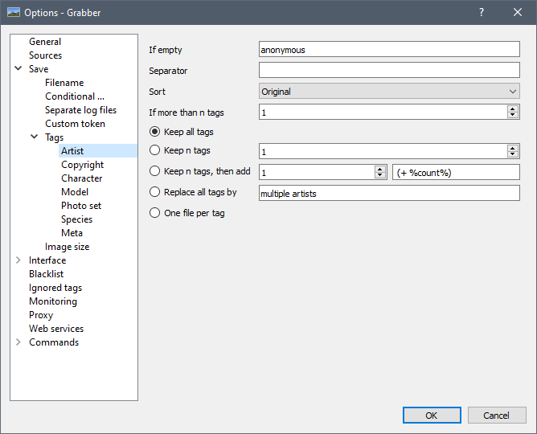The height and width of the screenshot is (434, 537).
Task: Increment the Keep n tags spinner
Action: (x=512, y=148)
